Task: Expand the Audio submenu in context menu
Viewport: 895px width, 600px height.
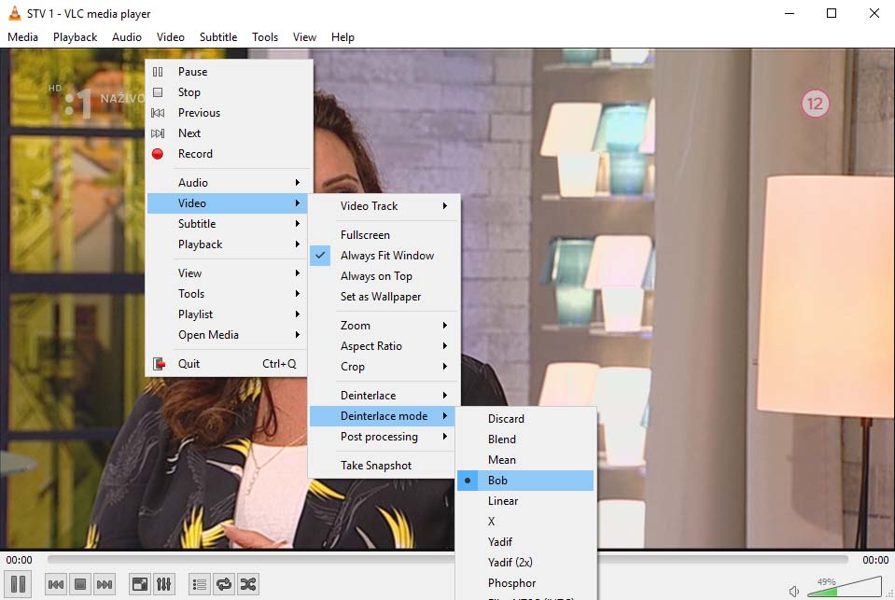Action: click(227, 183)
